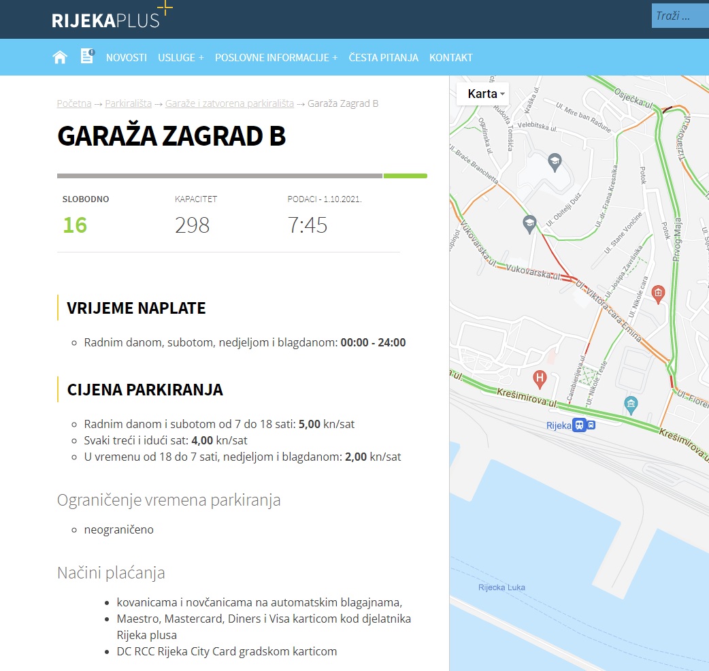Go to ČESTA PITANJA page
This screenshot has height=671, width=709.
pos(383,58)
